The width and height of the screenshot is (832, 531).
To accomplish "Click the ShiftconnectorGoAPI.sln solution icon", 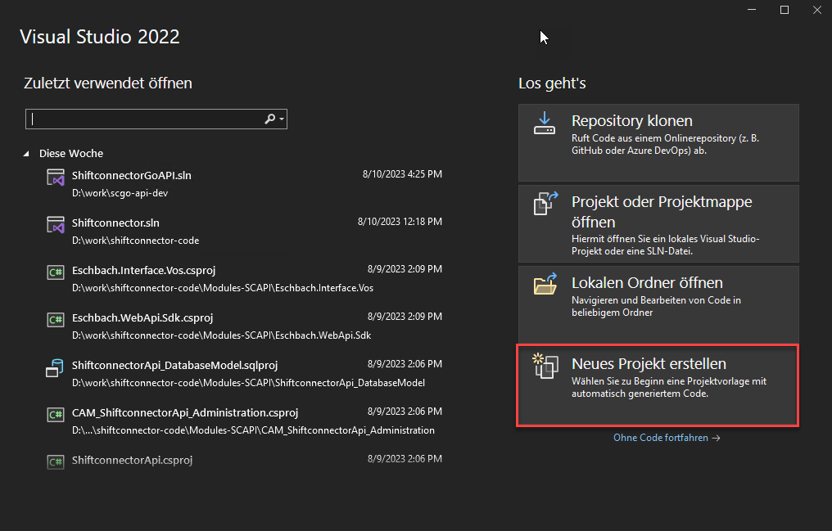I will (56, 178).
